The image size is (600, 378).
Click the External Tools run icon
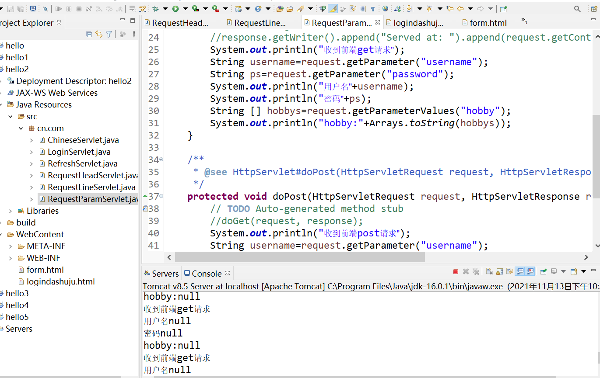pos(215,9)
